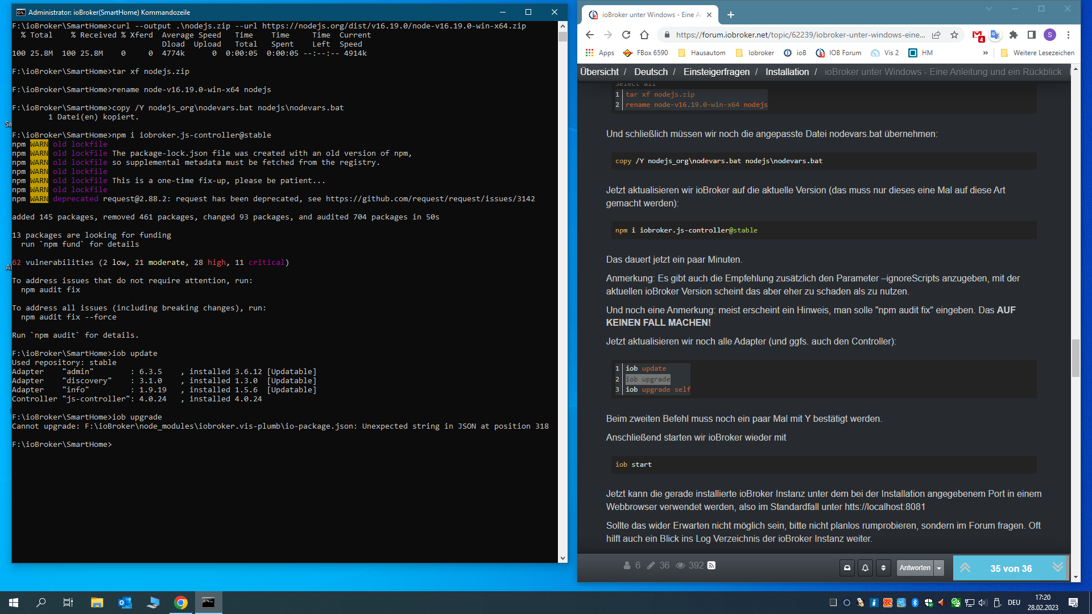This screenshot has height=614, width=1092.
Task: Open Windows Security tray icon
Action: [x=929, y=603]
